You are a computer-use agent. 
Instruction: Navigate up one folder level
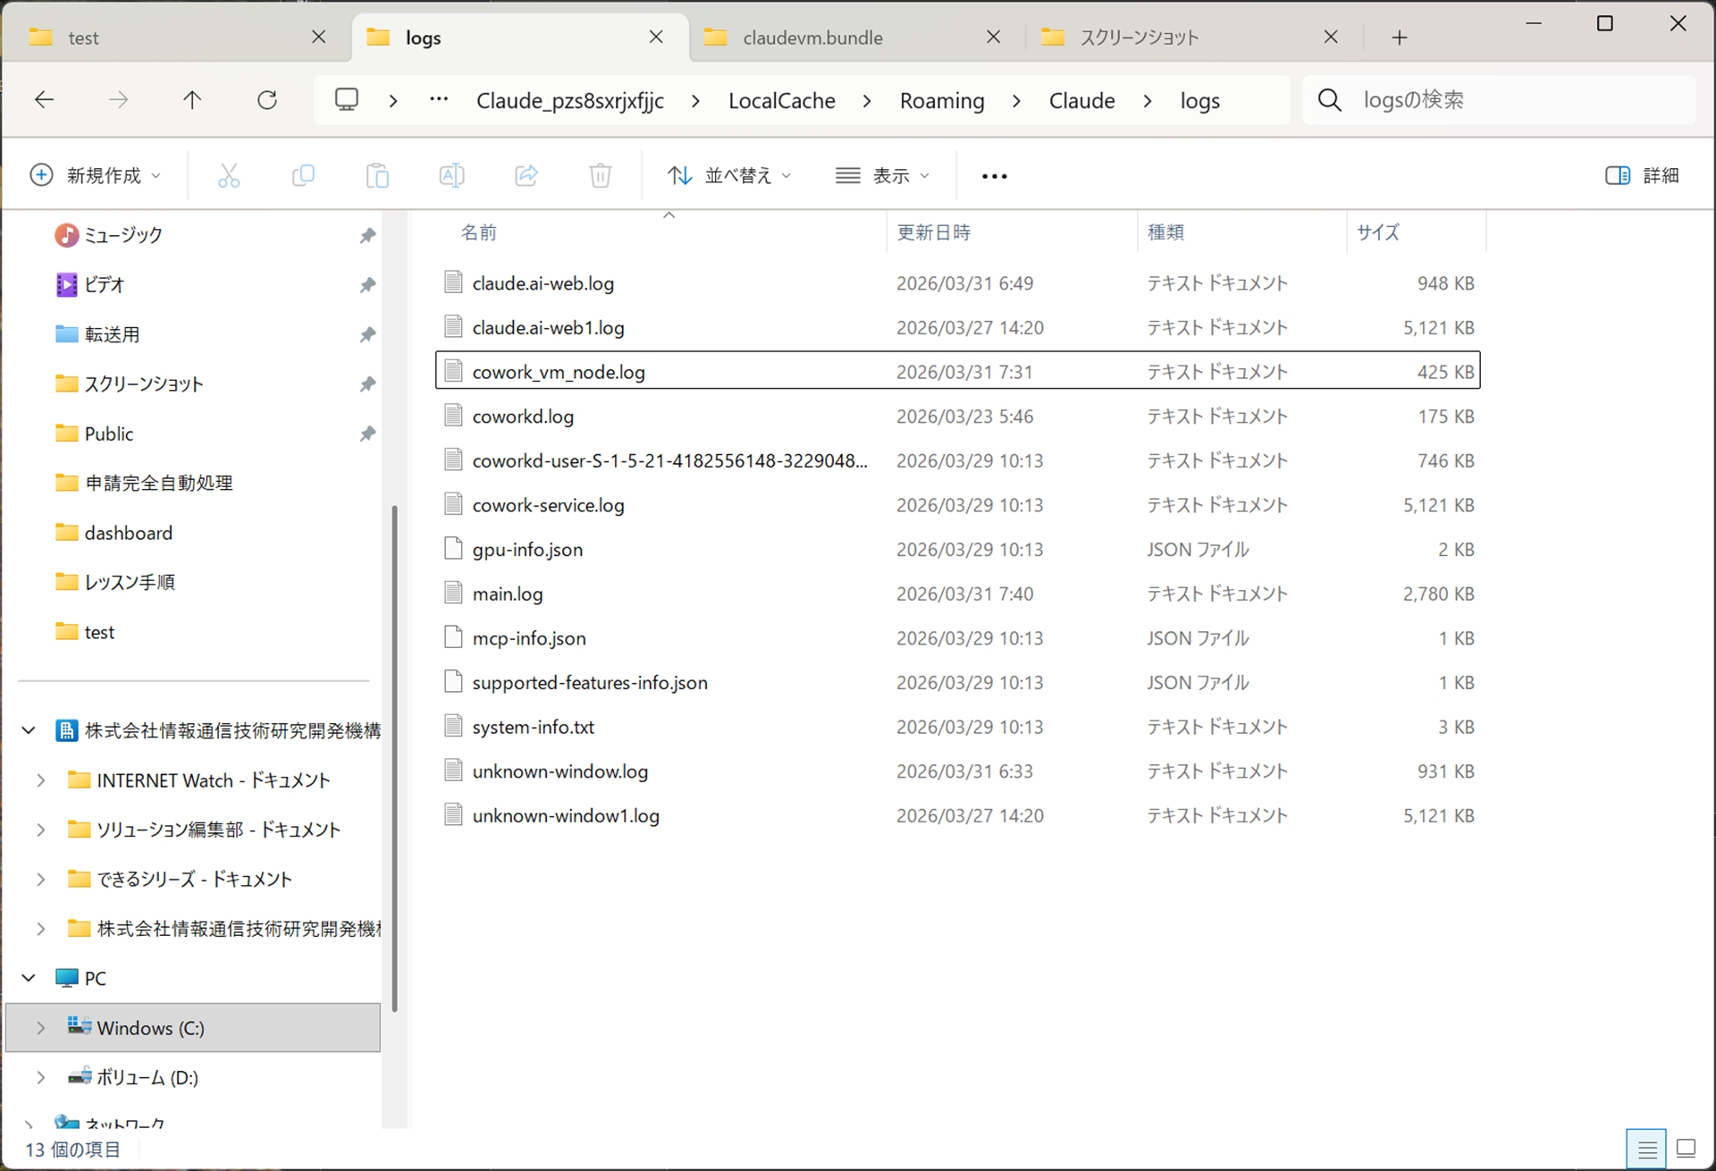[192, 99]
